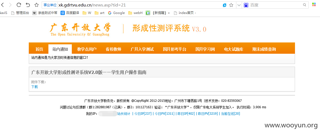Click the 事业单位 site badge

tap(50, 5)
